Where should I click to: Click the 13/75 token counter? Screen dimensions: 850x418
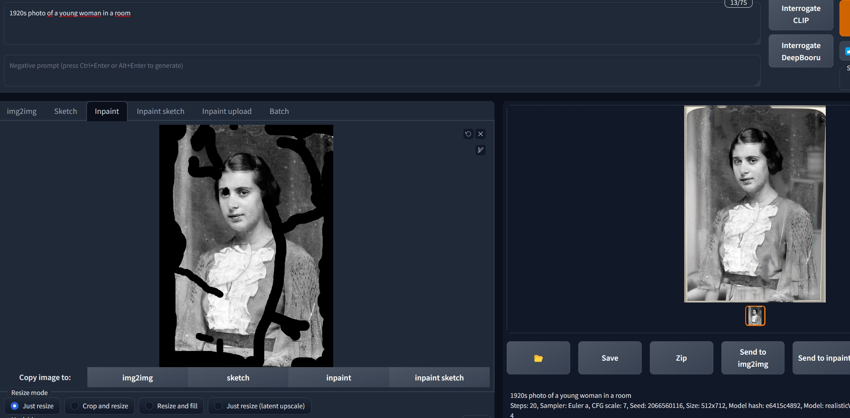click(x=738, y=3)
